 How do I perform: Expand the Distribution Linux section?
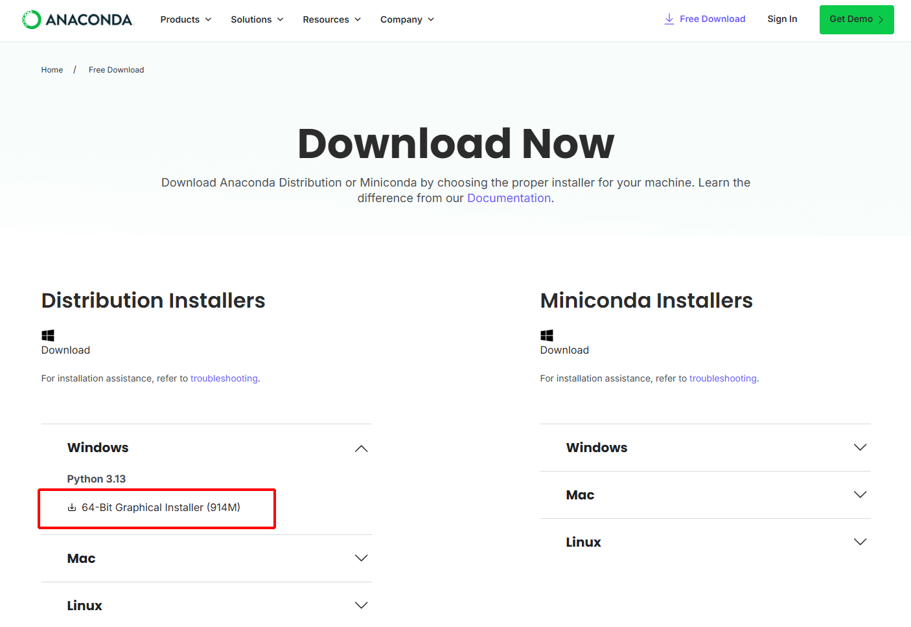click(207, 606)
